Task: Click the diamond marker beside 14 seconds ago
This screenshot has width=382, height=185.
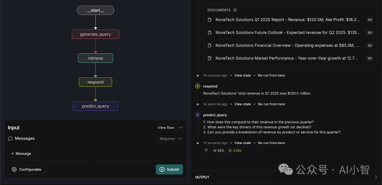Action: (198, 104)
